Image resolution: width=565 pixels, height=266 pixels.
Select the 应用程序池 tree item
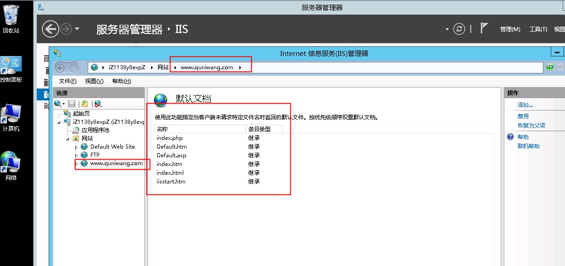click(95, 130)
